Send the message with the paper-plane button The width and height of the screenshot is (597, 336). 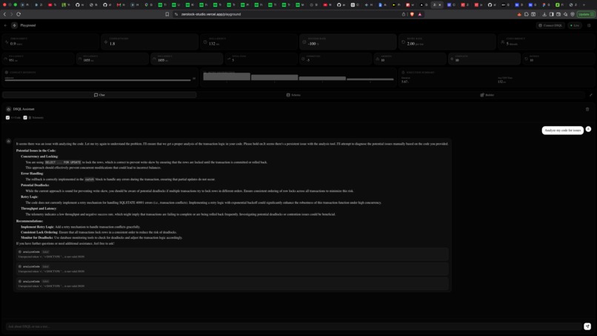pyautogui.click(x=587, y=326)
